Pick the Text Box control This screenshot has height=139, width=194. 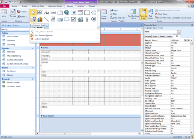(40, 12)
